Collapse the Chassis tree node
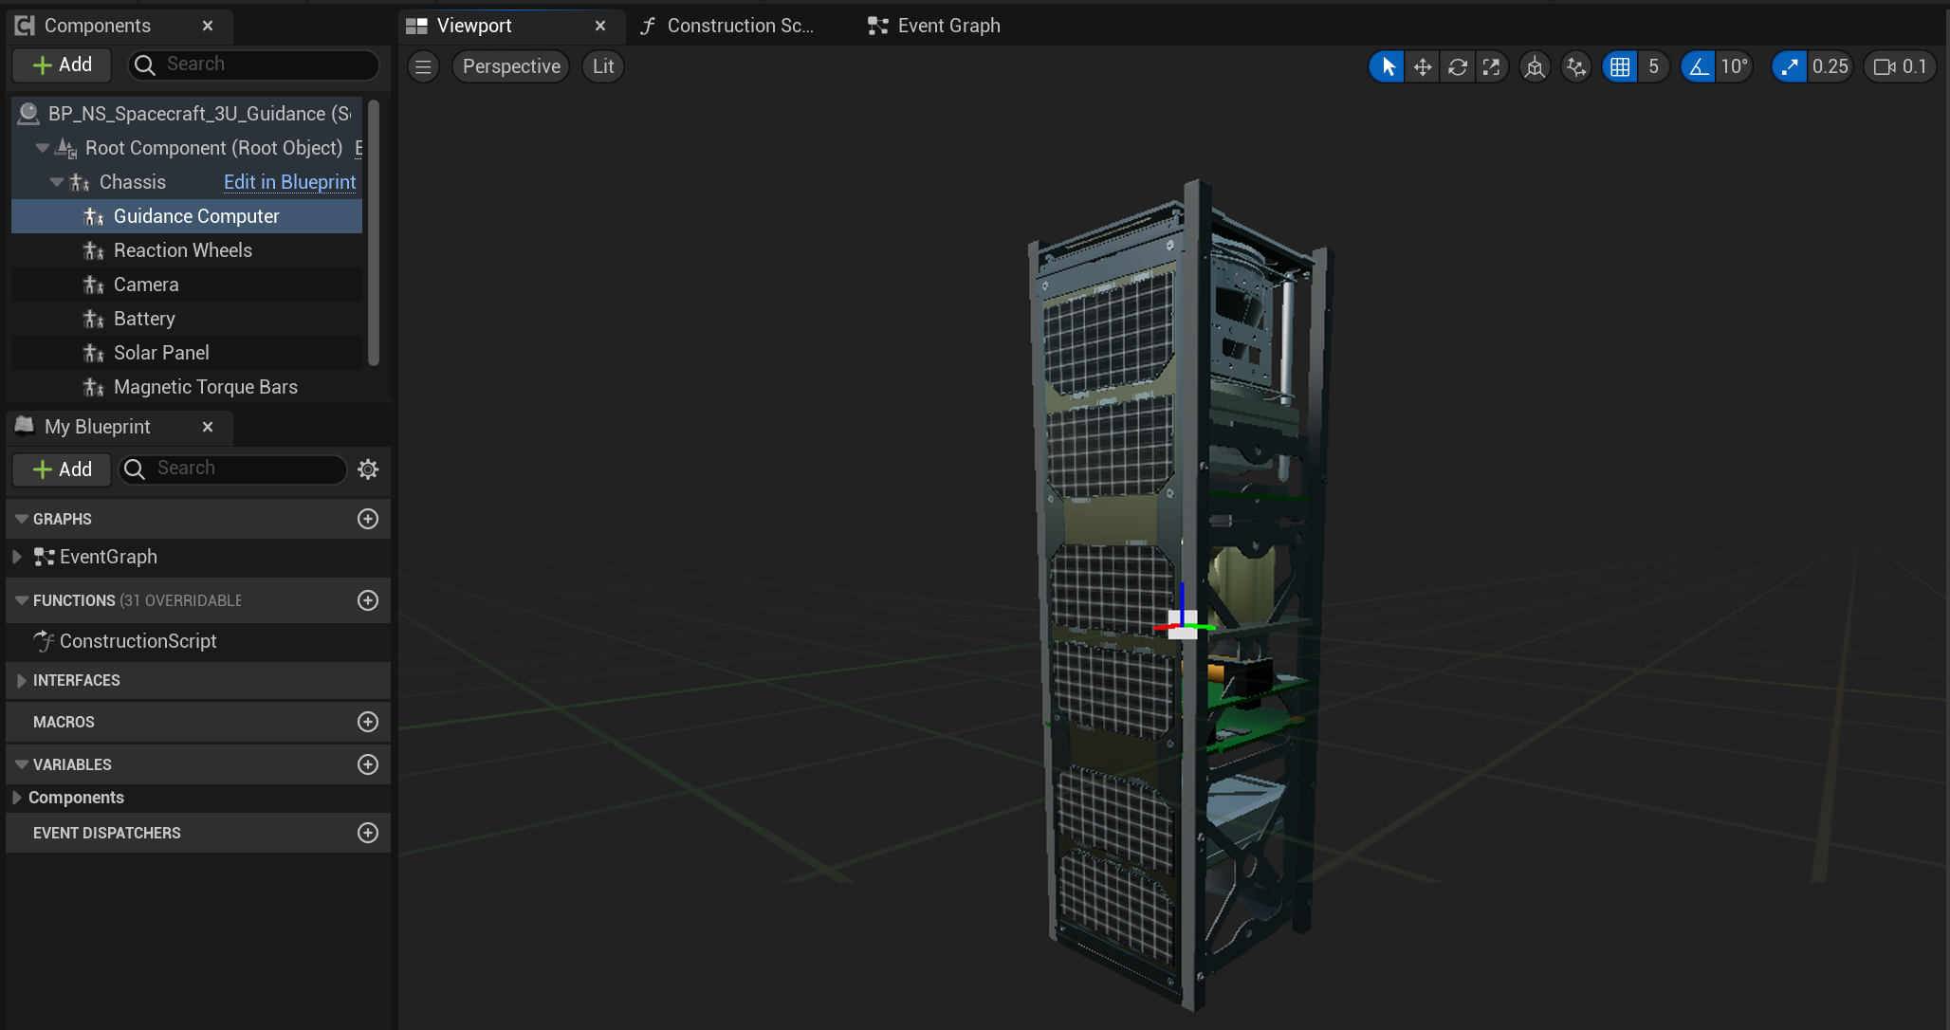This screenshot has width=1950, height=1030. click(x=57, y=182)
